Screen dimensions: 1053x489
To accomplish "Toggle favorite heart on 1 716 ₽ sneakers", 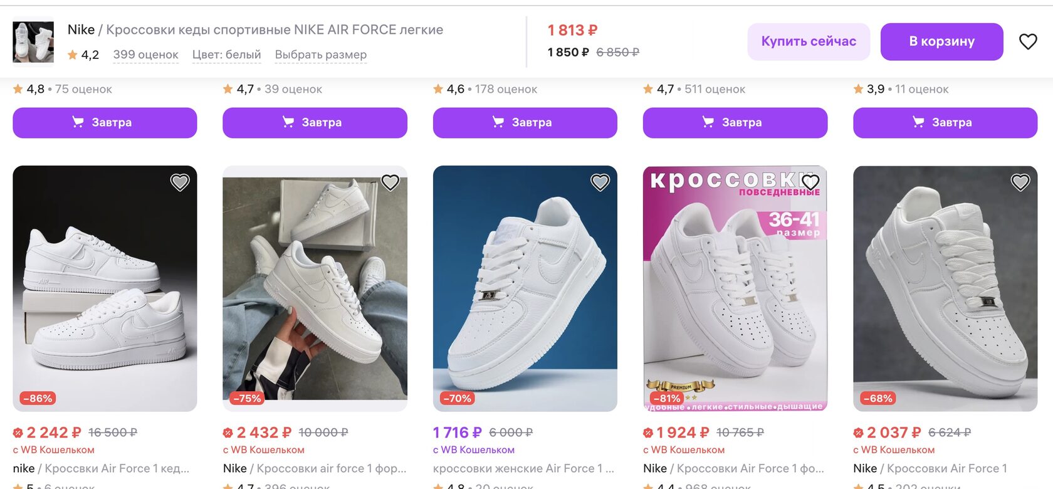I will 600,182.
